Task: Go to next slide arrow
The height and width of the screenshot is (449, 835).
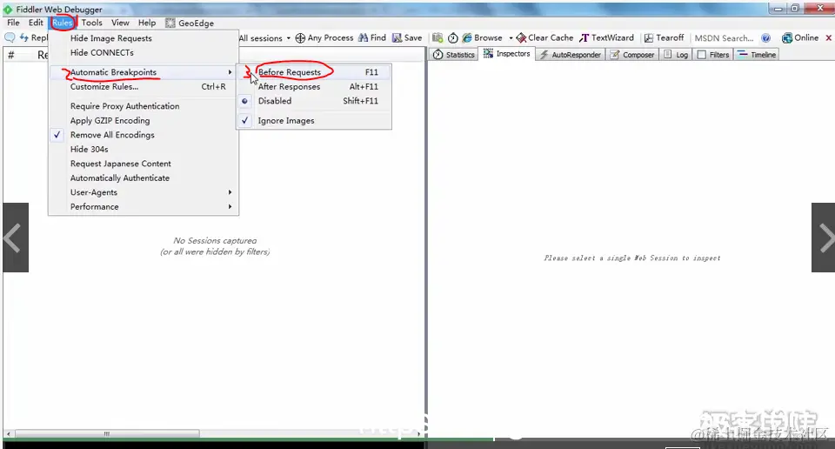Action: (x=824, y=238)
